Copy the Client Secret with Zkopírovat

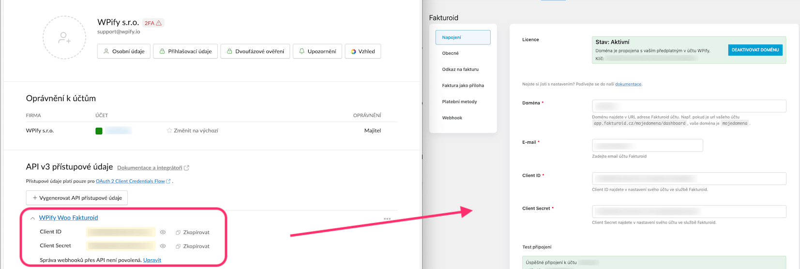click(x=193, y=246)
